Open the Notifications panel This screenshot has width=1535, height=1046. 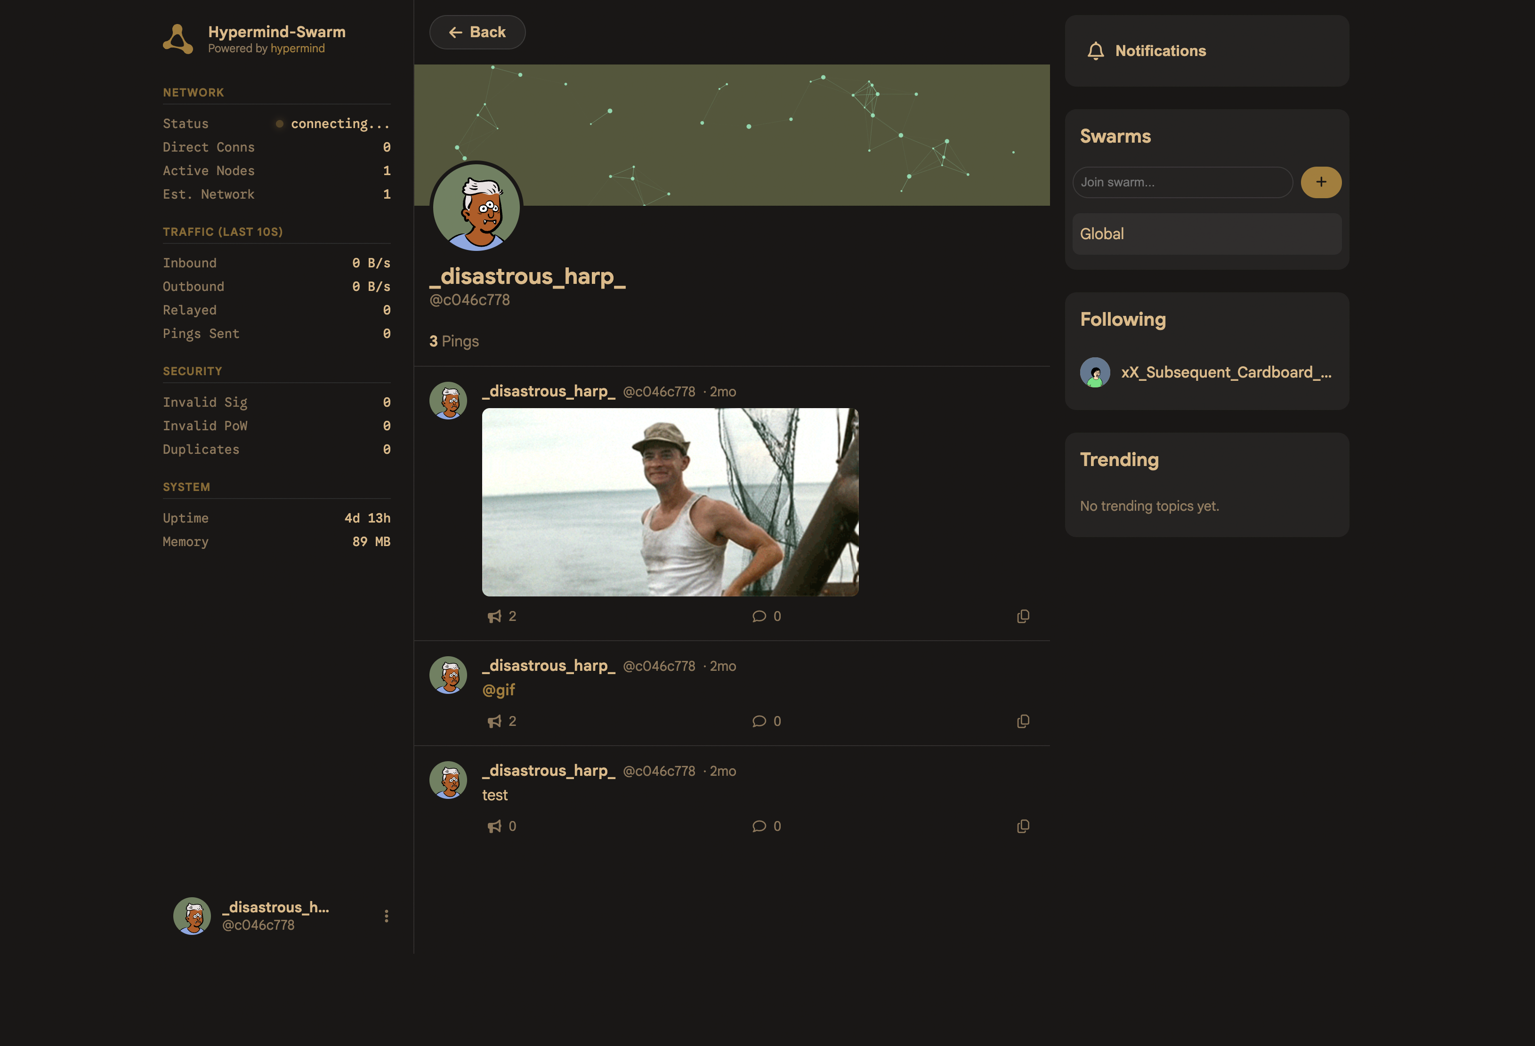click(1207, 51)
